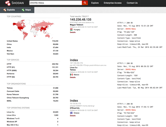Filter by Korea Telecom organization
Screen dimensions: 166x127
coord(13,95)
